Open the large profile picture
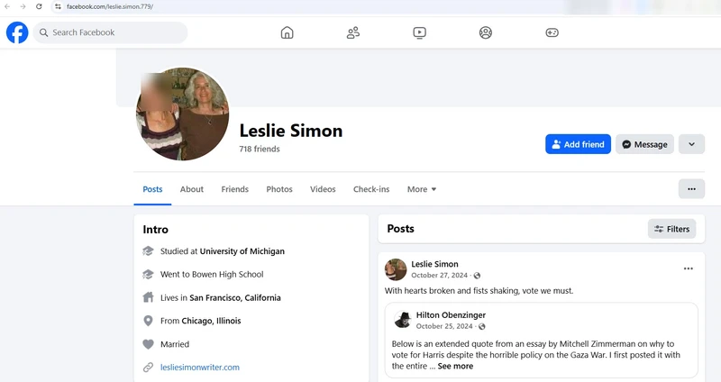721x382 pixels. (183, 114)
